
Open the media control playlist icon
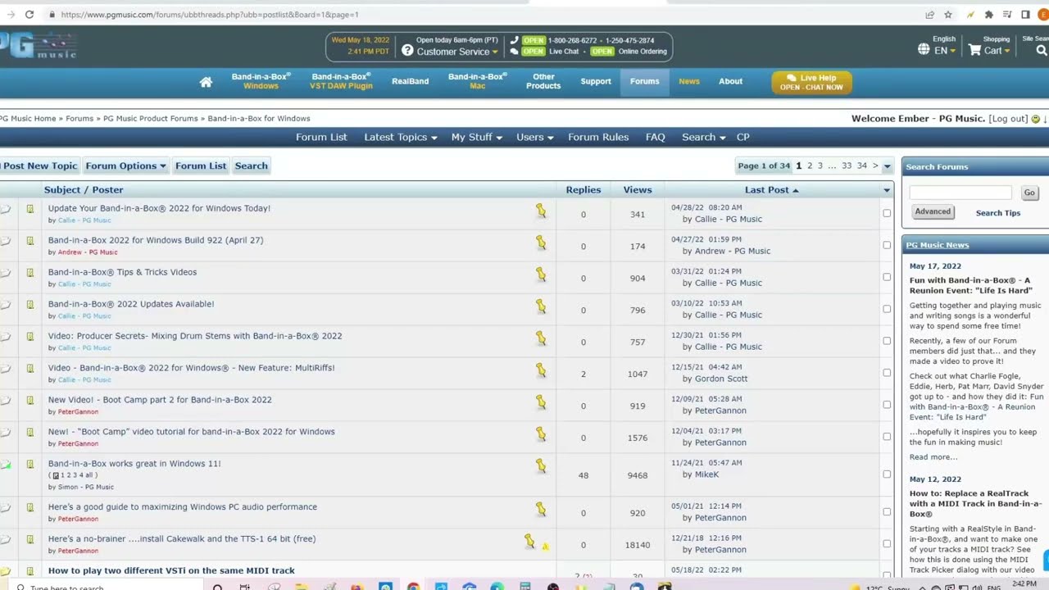(1006, 14)
